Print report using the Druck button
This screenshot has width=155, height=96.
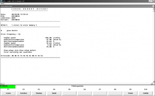(130, 93)
